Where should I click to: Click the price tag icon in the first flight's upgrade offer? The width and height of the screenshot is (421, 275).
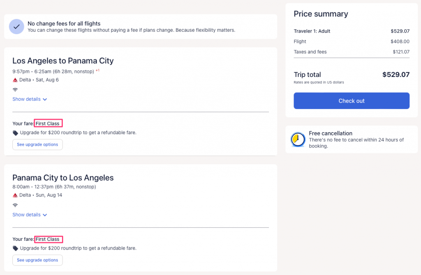(16, 133)
